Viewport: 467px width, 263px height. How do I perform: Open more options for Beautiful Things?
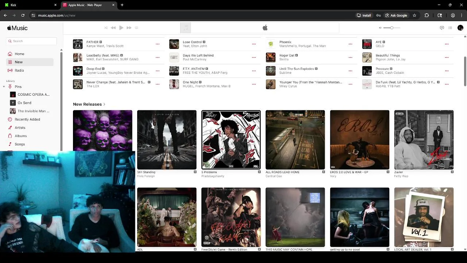coord(447,57)
